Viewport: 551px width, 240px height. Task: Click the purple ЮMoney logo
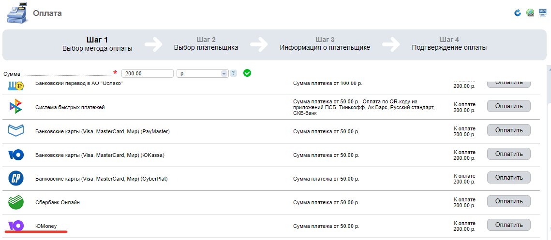pos(16,226)
